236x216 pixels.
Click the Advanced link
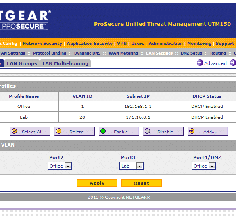click(215, 63)
